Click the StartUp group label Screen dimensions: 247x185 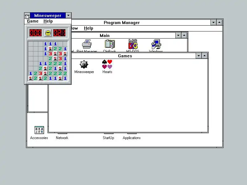coord(108,138)
